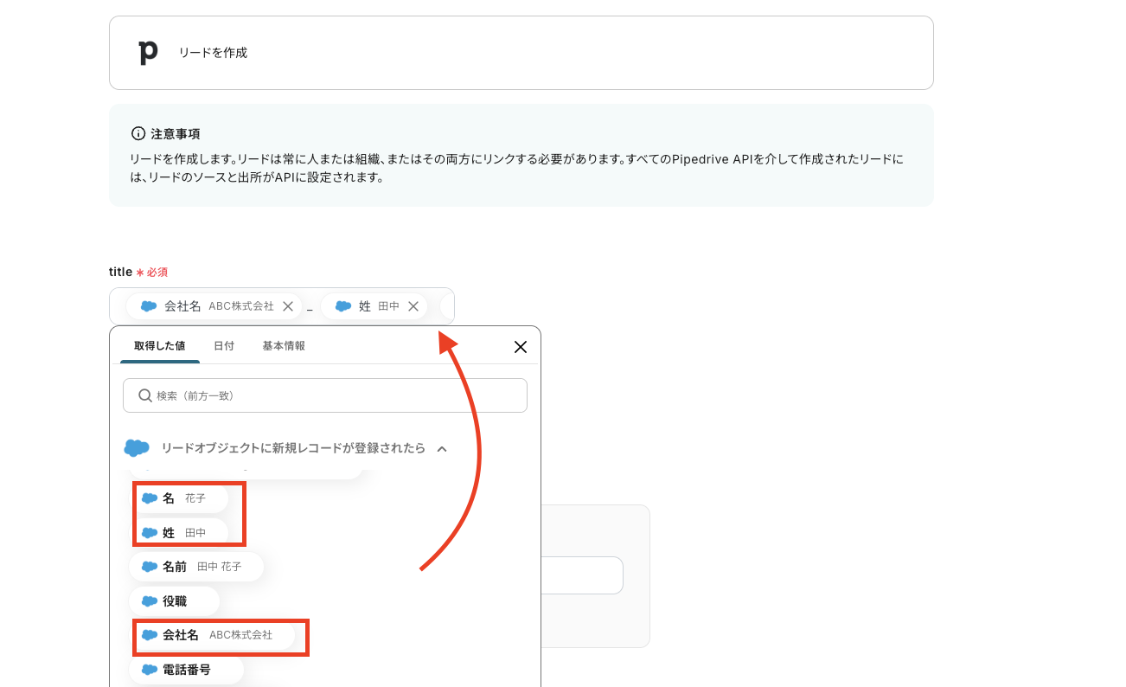Click the 注意事項 info icon
The height and width of the screenshot is (687, 1126).
(x=138, y=134)
